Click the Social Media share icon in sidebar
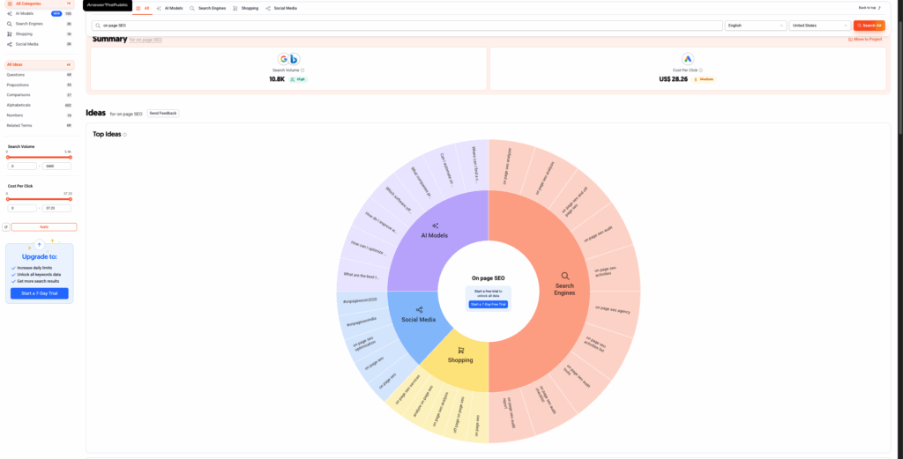 [x=10, y=44]
